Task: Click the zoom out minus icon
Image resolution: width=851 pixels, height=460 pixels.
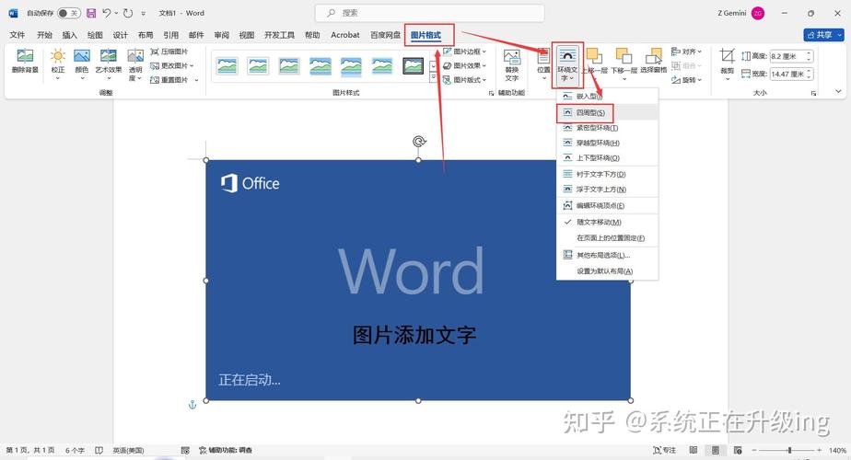Action: tap(754, 450)
